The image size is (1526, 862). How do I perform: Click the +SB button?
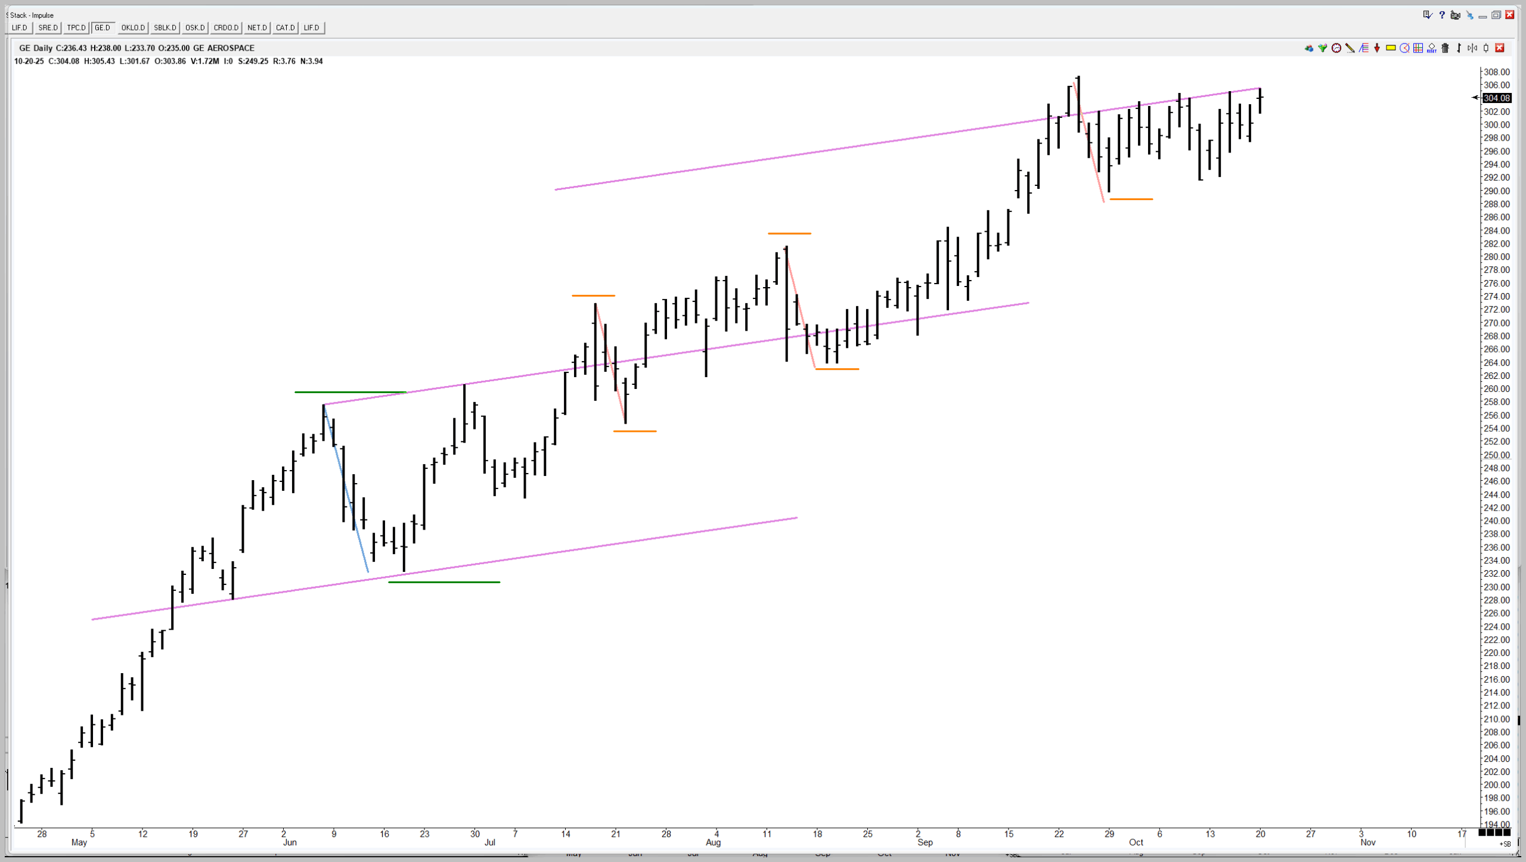[x=1505, y=844]
